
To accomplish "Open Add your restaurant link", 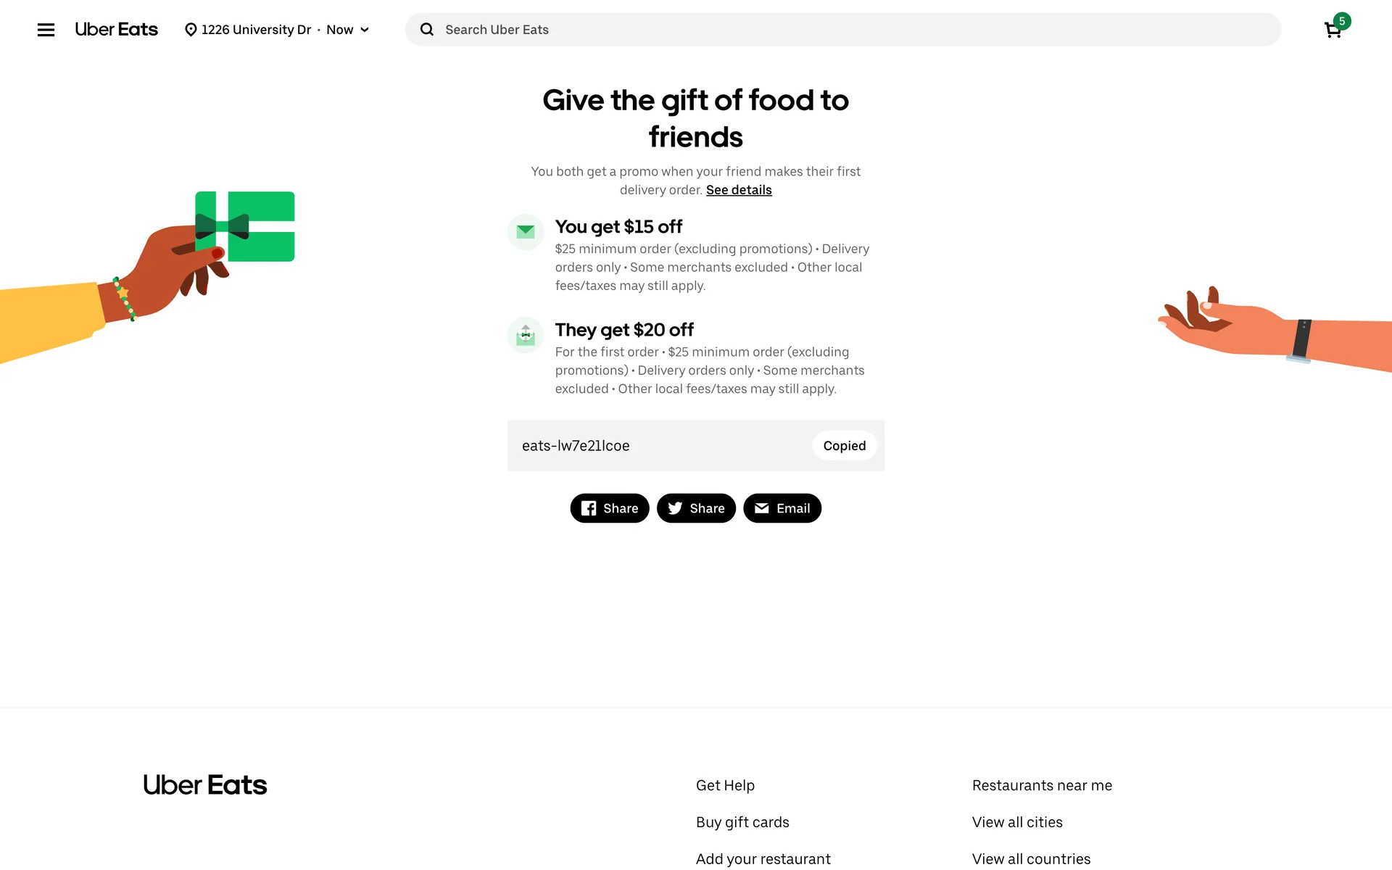I will point(763,859).
